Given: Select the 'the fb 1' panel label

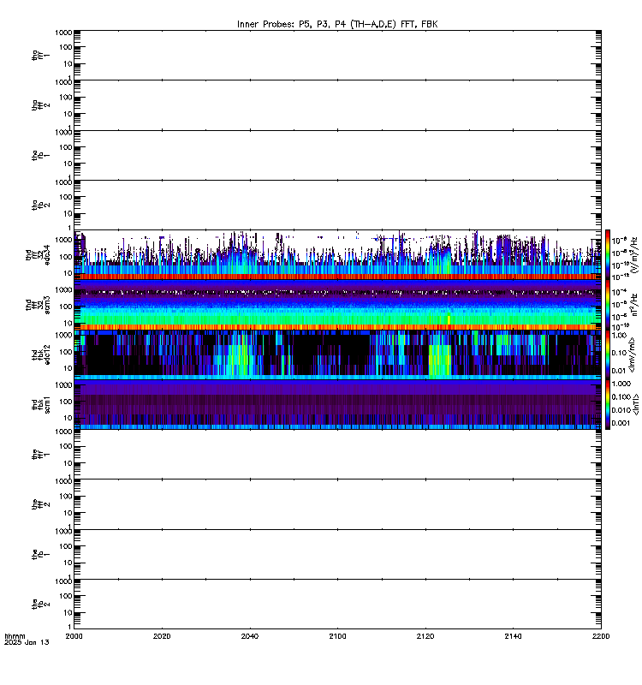Looking at the screenshot, I should pyautogui.click(x=41, y=555).
